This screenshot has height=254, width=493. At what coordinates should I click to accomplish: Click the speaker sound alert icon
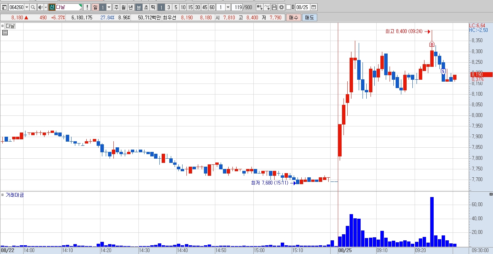click(x=40, y=7)
